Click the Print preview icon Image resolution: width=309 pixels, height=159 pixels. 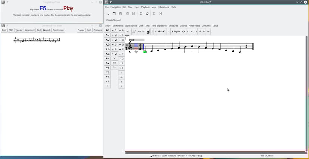tap(134, 13)
